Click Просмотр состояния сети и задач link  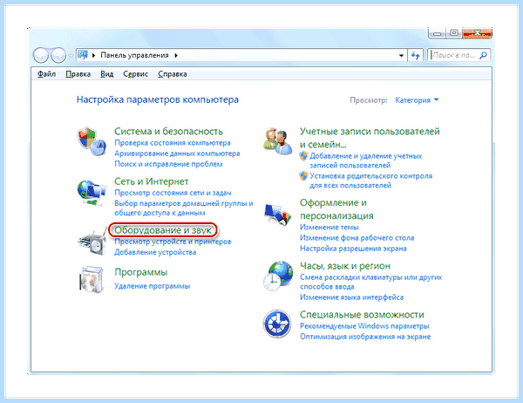(x=173, y=193)
